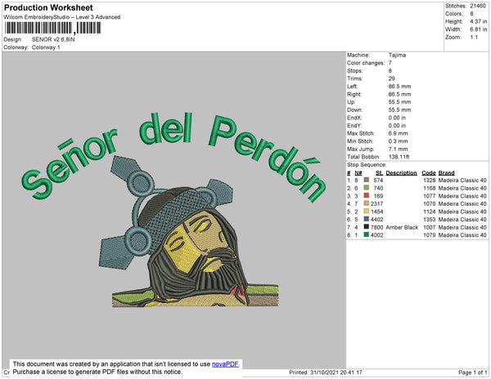Click the yellow swatch for thread 1454
This screenshot has width=491, height=379.
point(366,212)
